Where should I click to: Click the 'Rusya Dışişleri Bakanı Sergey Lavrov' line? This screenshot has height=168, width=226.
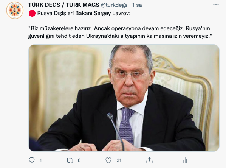tap(84, 13)
